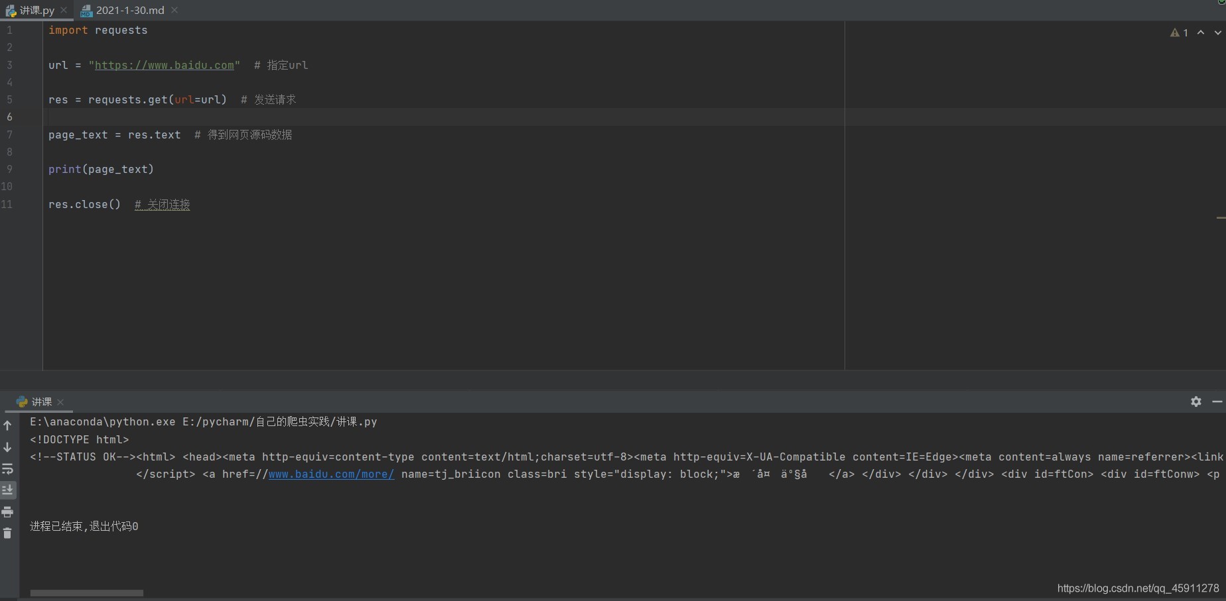The height and width of the screenshot is (601, 1226).
Task: Click the down arrow in run toolbar
Action: tap(8, 447)
